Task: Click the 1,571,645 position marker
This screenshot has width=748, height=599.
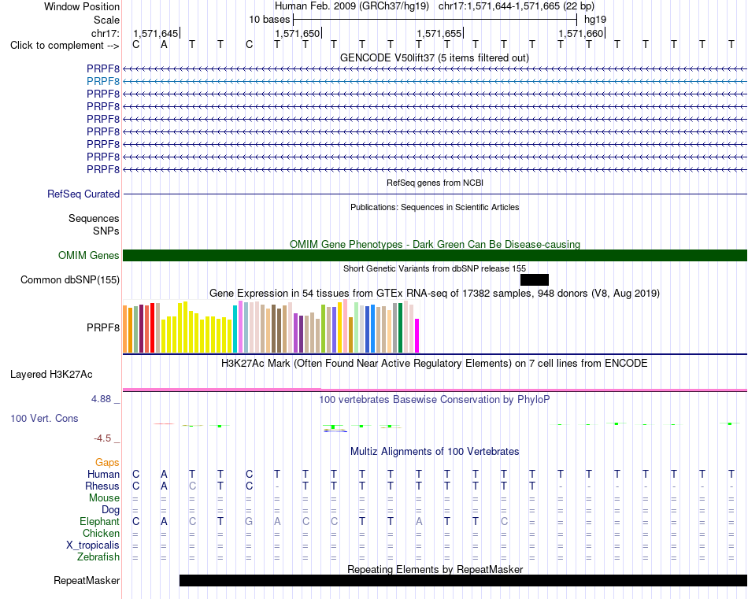Action: click(156, 33)
